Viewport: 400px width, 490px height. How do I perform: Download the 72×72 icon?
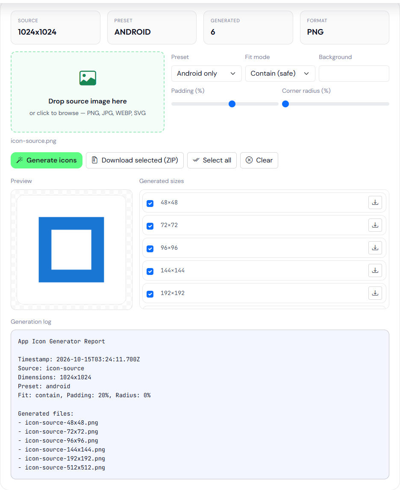pos(375,225)
